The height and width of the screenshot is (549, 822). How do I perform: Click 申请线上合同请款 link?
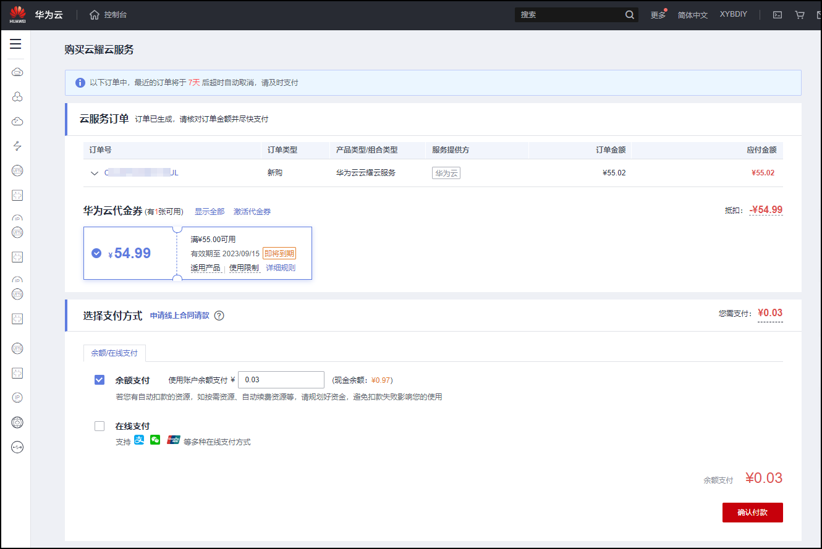[x=179, y=316]
